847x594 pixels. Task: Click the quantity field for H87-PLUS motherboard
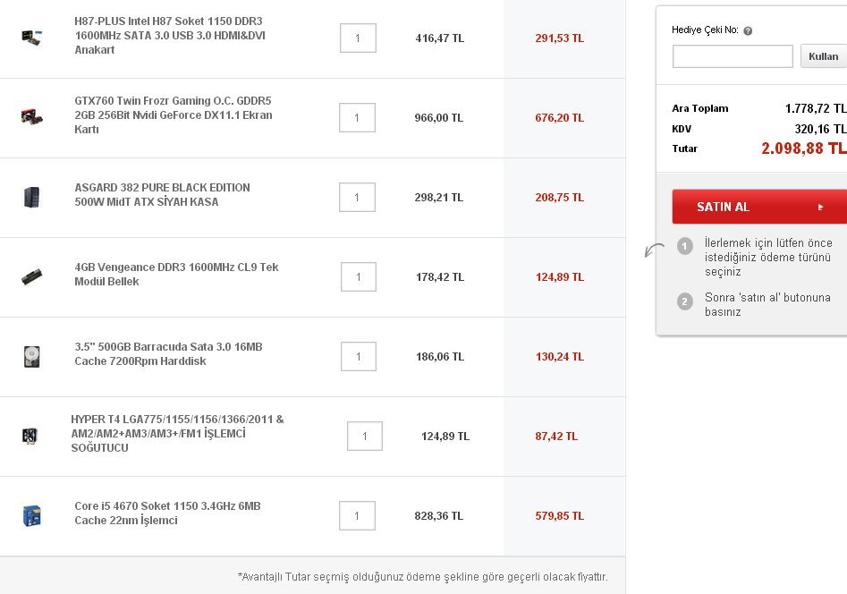click(358, 38)
